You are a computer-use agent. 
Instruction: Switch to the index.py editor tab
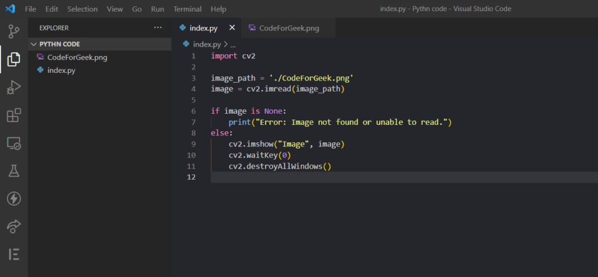coord(206,28)
